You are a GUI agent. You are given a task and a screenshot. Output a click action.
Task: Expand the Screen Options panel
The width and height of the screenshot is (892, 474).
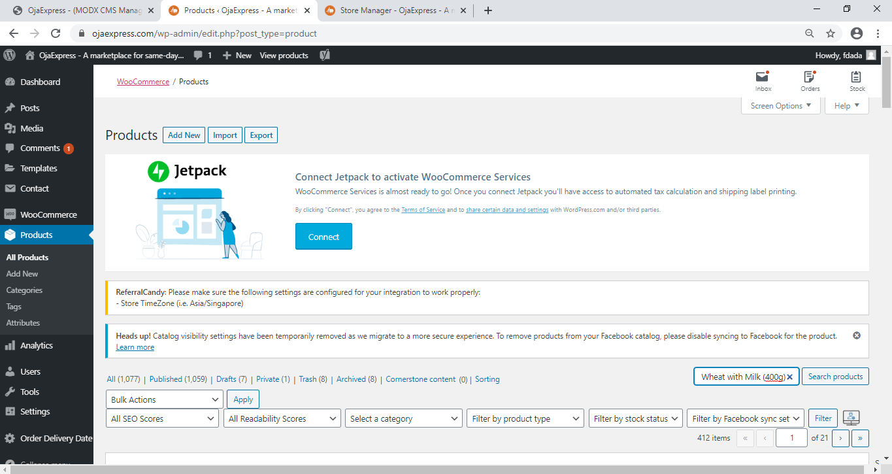click(x=781, y=106)
